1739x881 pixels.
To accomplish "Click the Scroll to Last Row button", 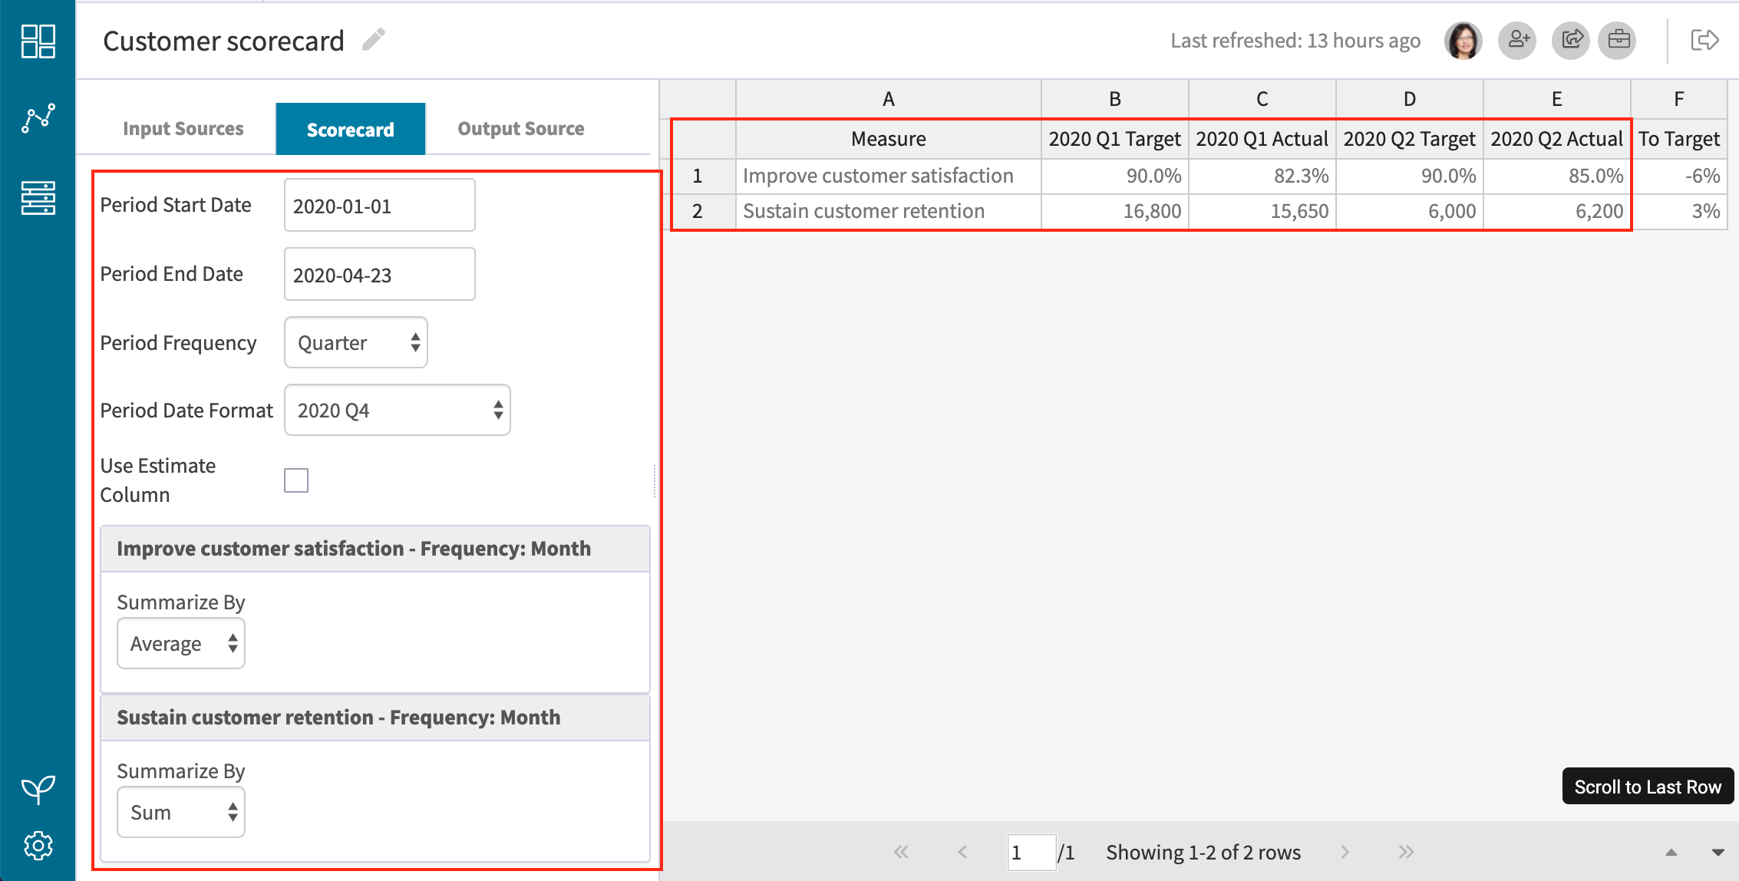I will (x=1646, y=786).
